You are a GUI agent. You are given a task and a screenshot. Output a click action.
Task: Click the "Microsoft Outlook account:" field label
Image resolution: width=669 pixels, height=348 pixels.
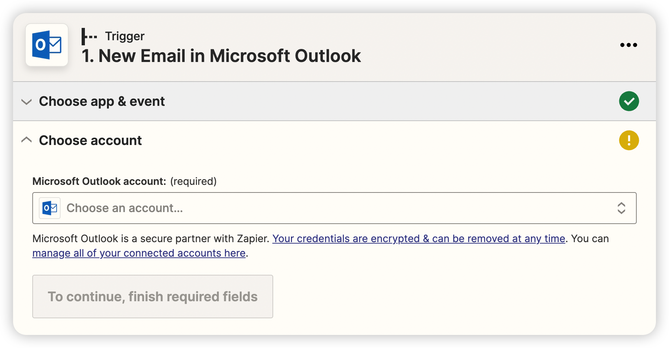pyautogui.click(x=99, y=181)
